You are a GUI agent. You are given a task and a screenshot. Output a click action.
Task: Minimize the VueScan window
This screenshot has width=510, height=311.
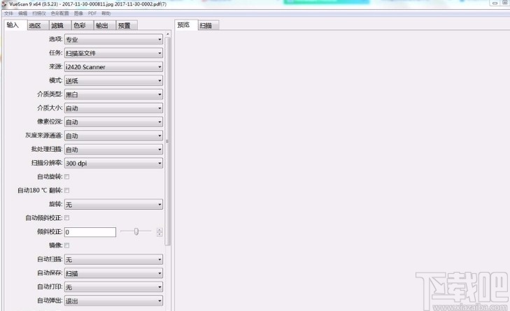click(495, 3)
